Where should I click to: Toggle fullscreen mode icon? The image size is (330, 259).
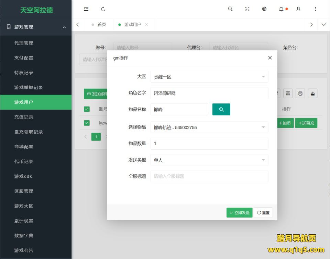(247, 9)
